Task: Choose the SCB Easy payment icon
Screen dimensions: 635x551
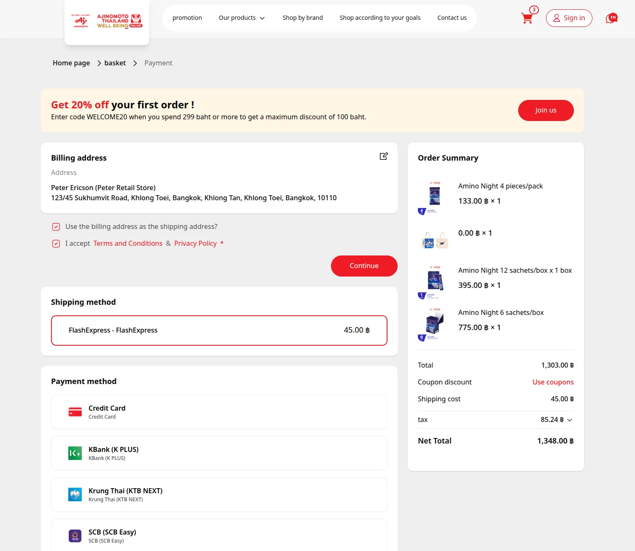Action: [75, 536]
